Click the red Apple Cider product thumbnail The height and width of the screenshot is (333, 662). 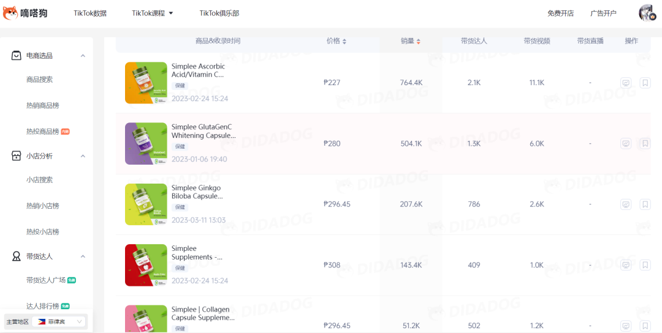146,264
